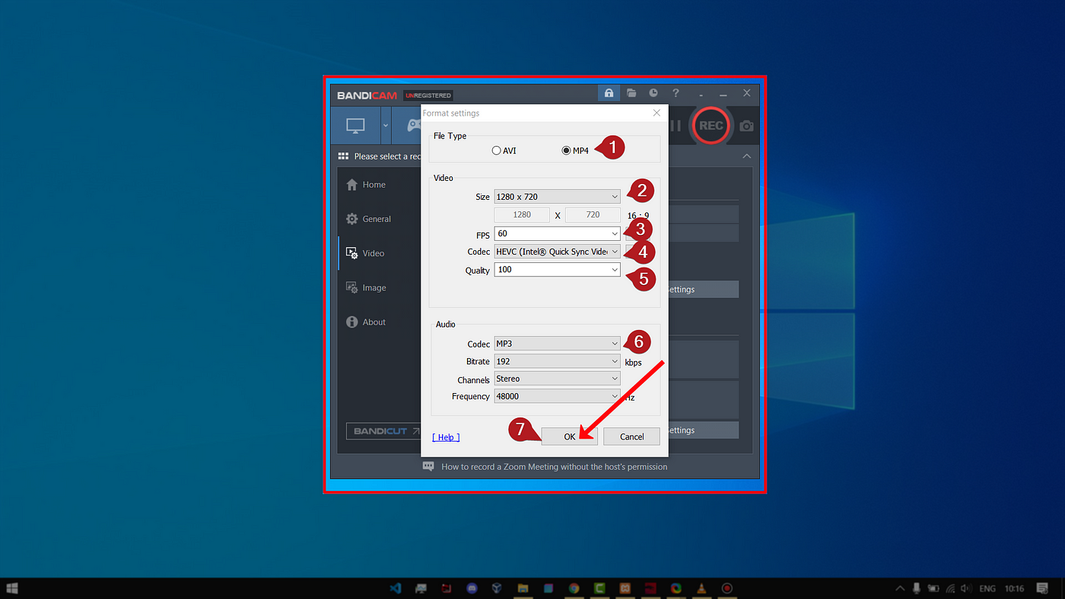Open VLC media player from taskbar
The image size is (1065, 599).
pos(701,588)
